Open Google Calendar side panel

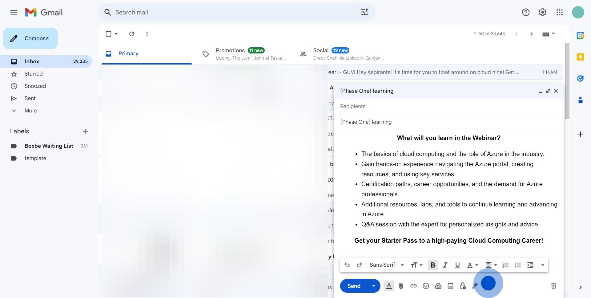tap(580, 35)
